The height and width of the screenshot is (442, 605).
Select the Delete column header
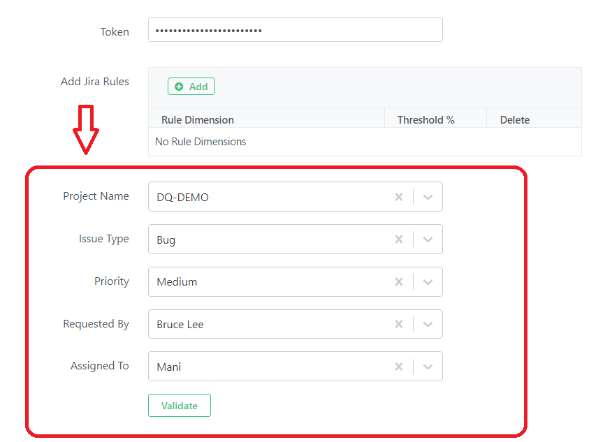515,120
